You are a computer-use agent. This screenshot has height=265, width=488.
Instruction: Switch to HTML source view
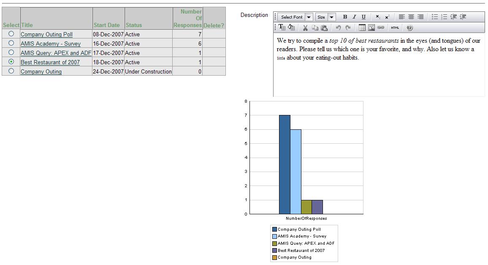(x=395, y=28)
